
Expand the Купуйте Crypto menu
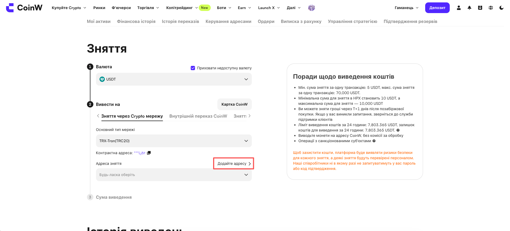[69, 8]
